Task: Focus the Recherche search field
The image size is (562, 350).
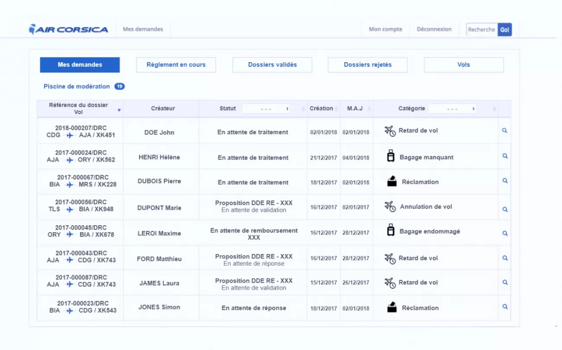Action: pos(482,29)
